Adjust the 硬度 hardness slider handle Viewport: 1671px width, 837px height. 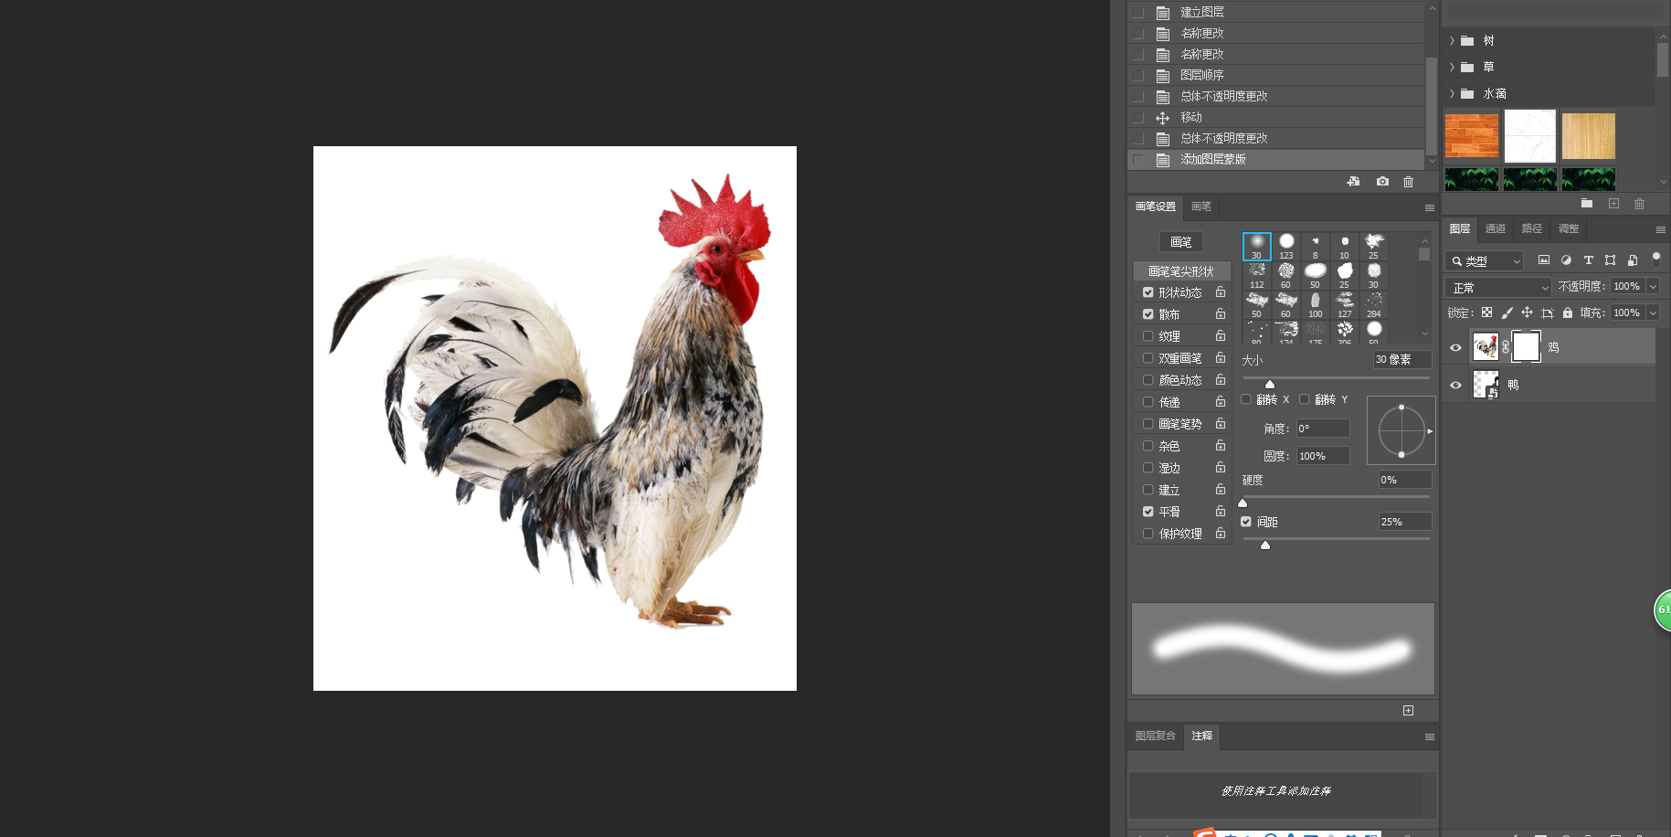[1243, 503]
